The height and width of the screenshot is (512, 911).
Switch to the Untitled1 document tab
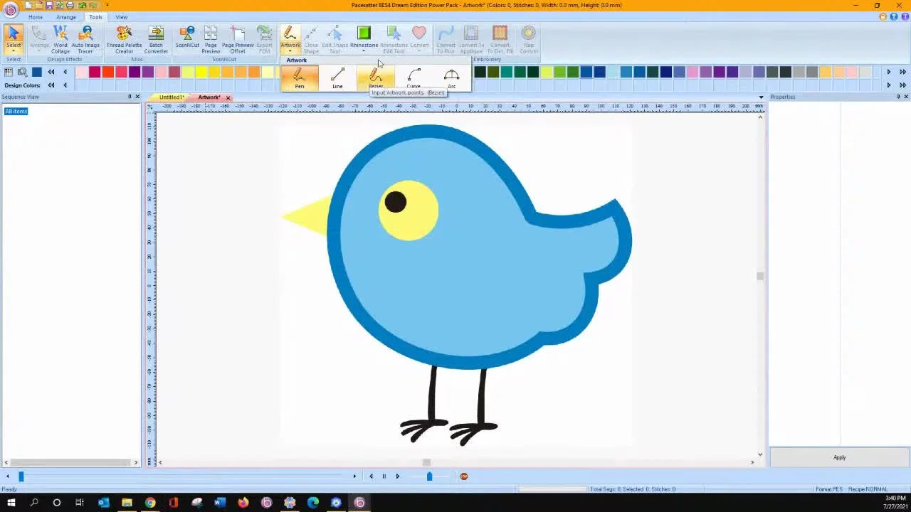click(172, 97)
